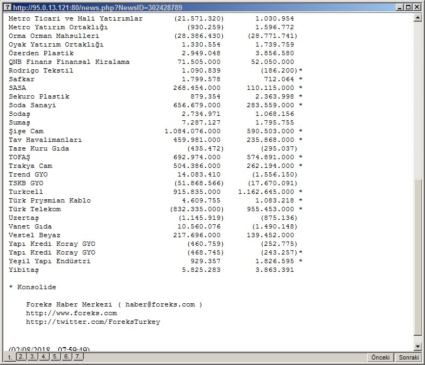The width and height of the screenshot is (425, 365).
Task: Select the Uzertaş company name
Action: tap(24, 218)
